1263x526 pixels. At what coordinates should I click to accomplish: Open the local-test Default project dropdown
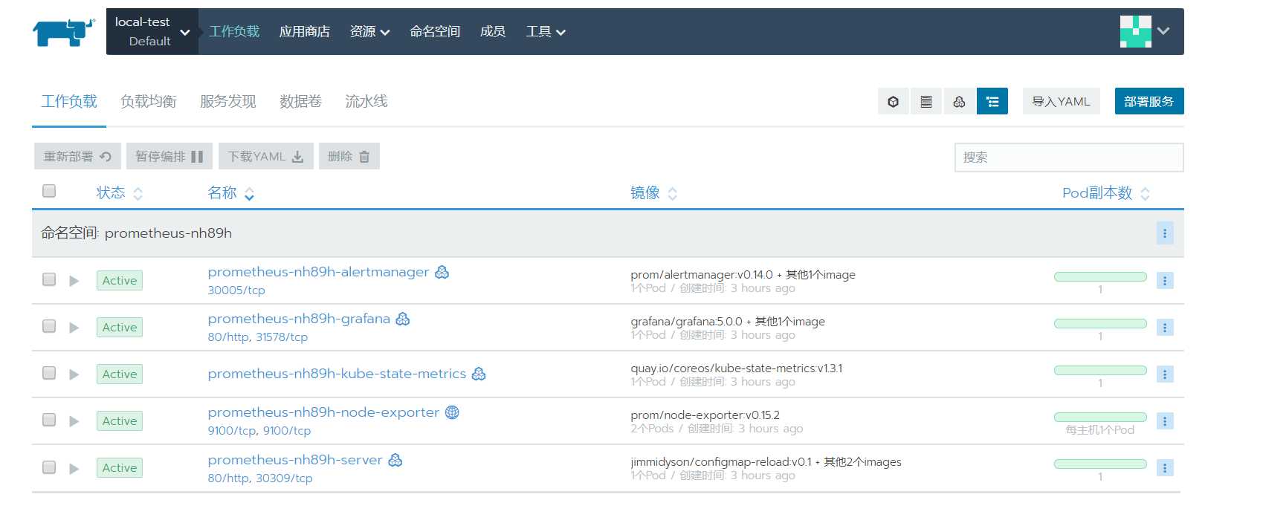[152, 31]
